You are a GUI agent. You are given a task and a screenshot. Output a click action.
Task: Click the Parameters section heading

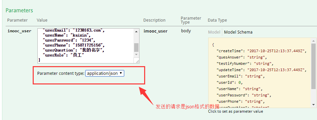pyautogui.click(x=19, y=10)
